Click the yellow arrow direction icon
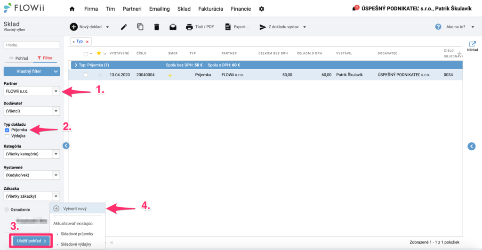 170,75
